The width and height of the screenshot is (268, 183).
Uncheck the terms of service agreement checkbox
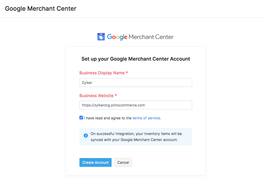click(81, 117)
